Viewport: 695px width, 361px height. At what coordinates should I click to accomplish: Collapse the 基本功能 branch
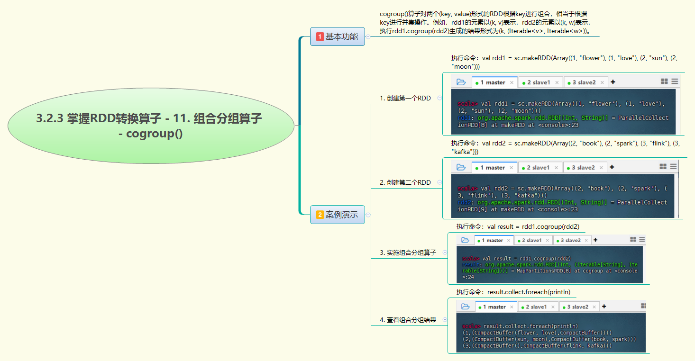pos(368,36)
